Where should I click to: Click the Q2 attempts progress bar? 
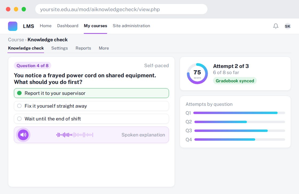[x=240, y=122]
